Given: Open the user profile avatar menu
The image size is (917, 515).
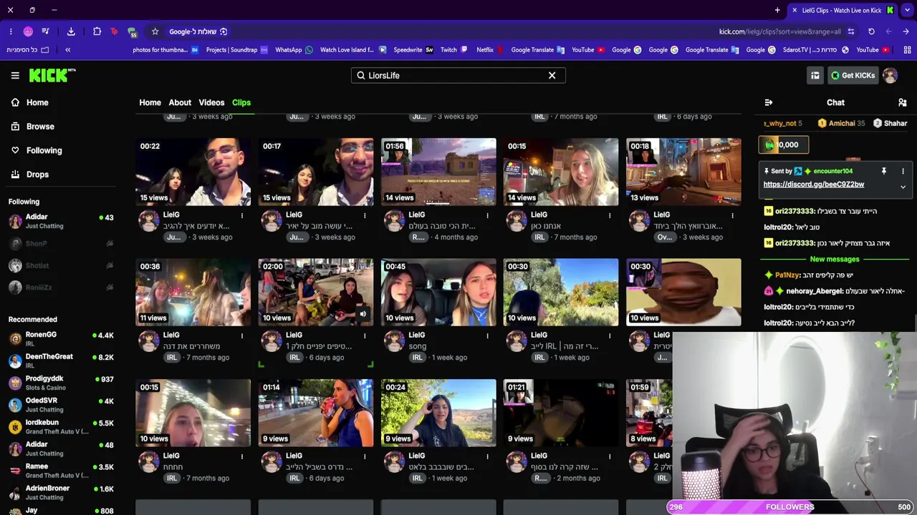Looking at the screenshot, I should pyautogui.click(x=890, y=75).
